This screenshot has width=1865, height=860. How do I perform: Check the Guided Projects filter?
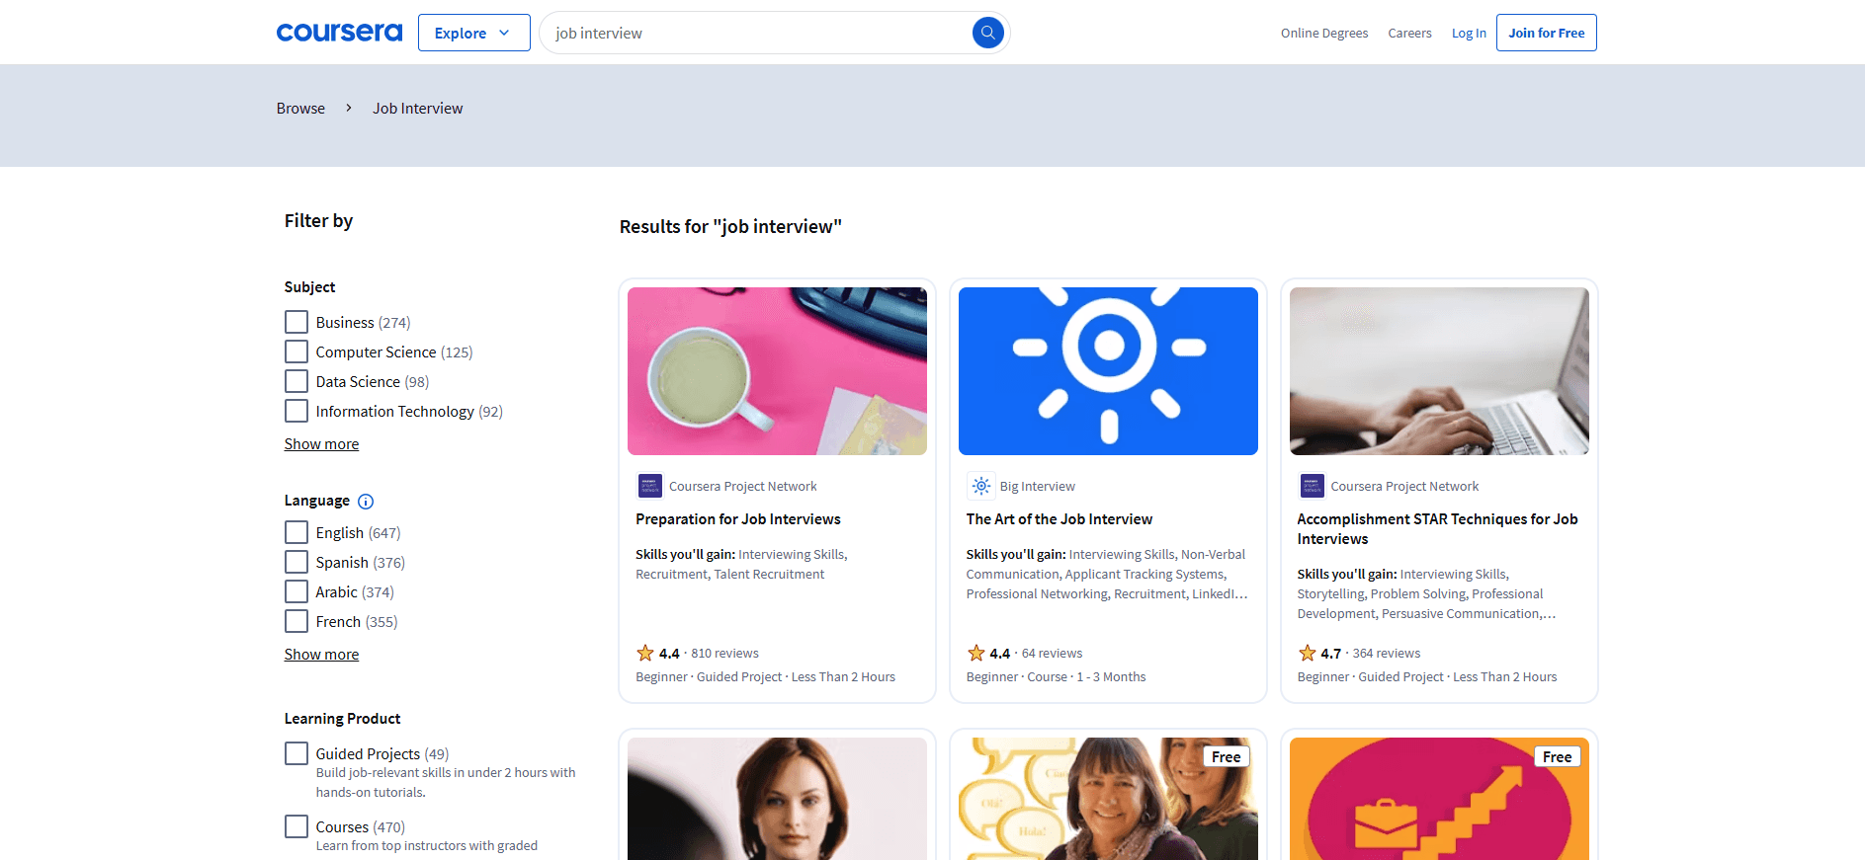297,754
